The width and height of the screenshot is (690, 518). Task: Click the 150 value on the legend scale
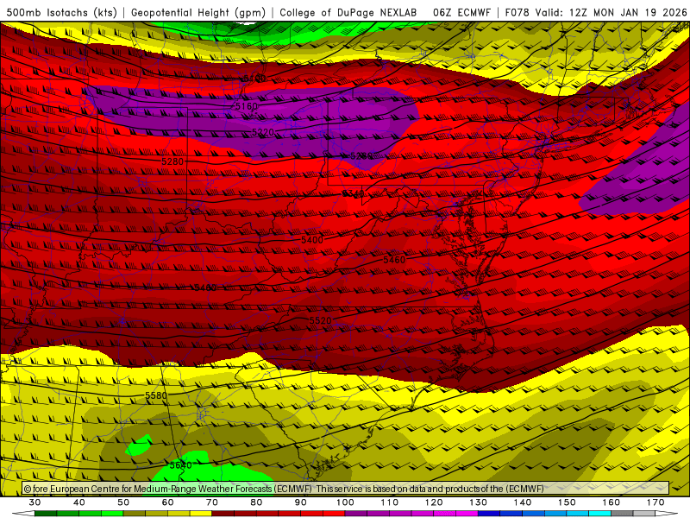[x=567, y=502]
